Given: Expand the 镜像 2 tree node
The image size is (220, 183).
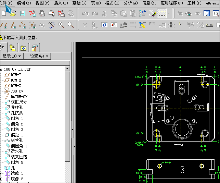Looking at the screenshot, I should pos(1,179).
